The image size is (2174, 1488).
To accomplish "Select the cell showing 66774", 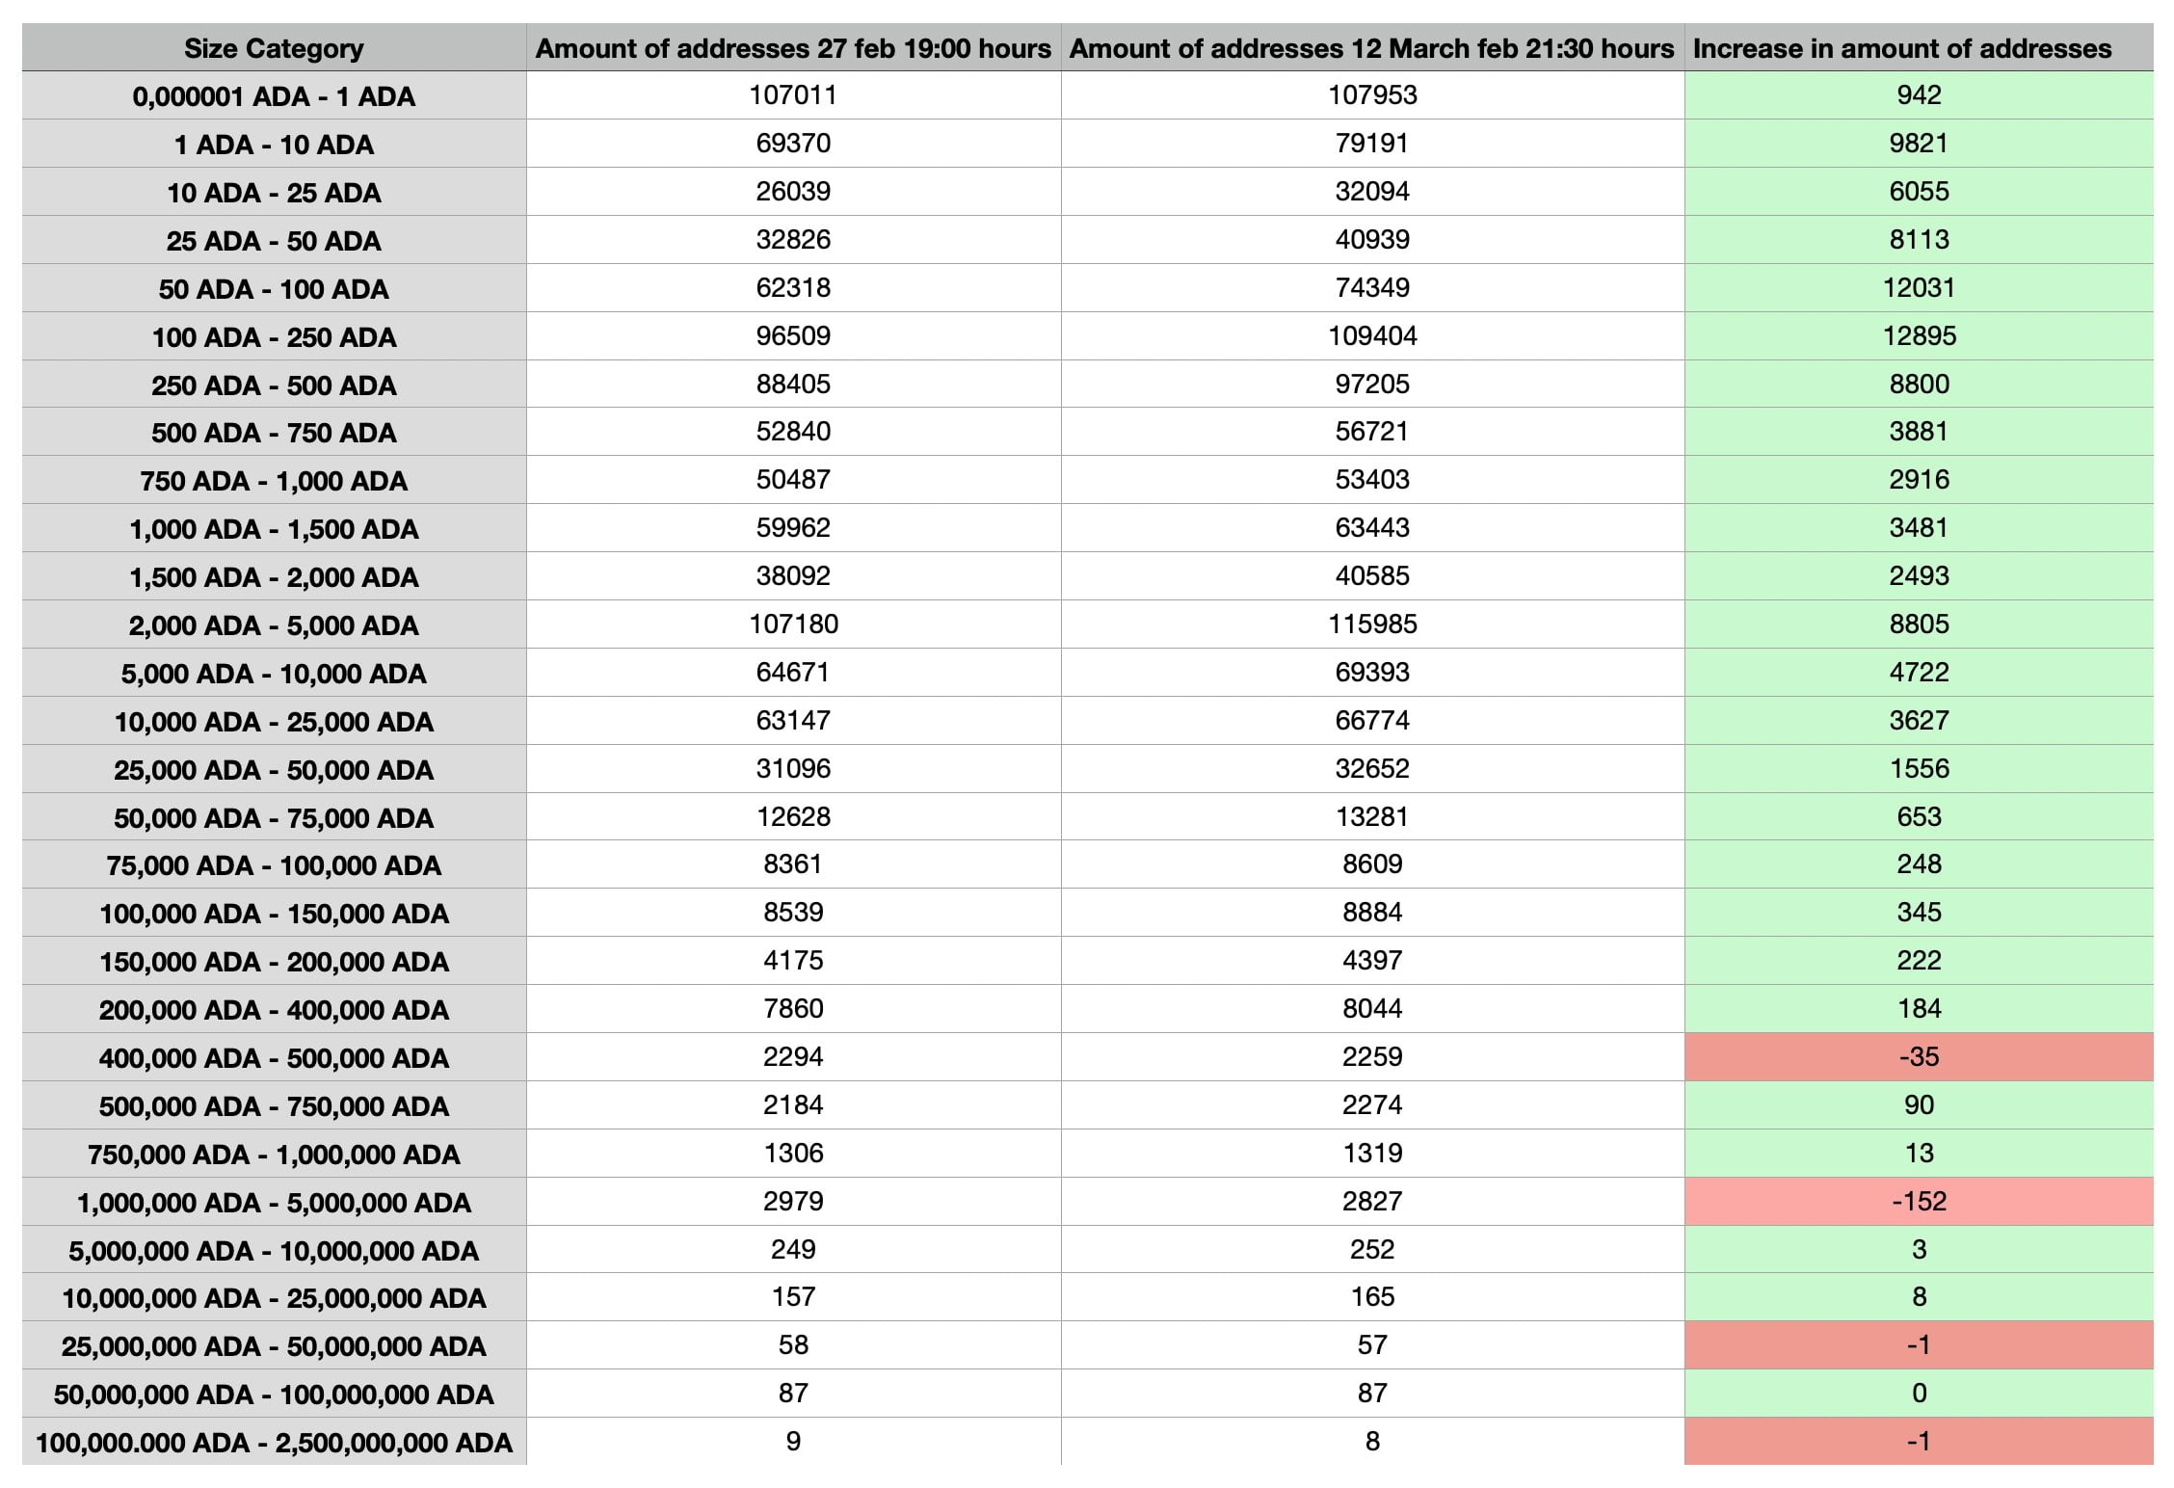I will [1372, 720].
